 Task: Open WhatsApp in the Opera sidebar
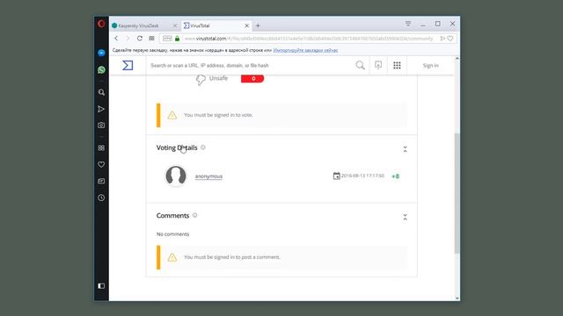[x=101, y=69]
